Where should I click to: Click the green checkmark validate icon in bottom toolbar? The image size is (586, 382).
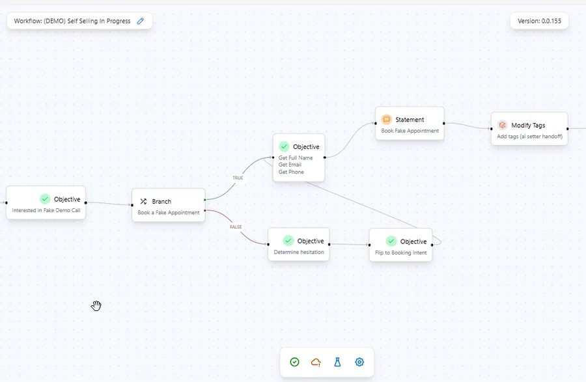[x=294, y=362]
